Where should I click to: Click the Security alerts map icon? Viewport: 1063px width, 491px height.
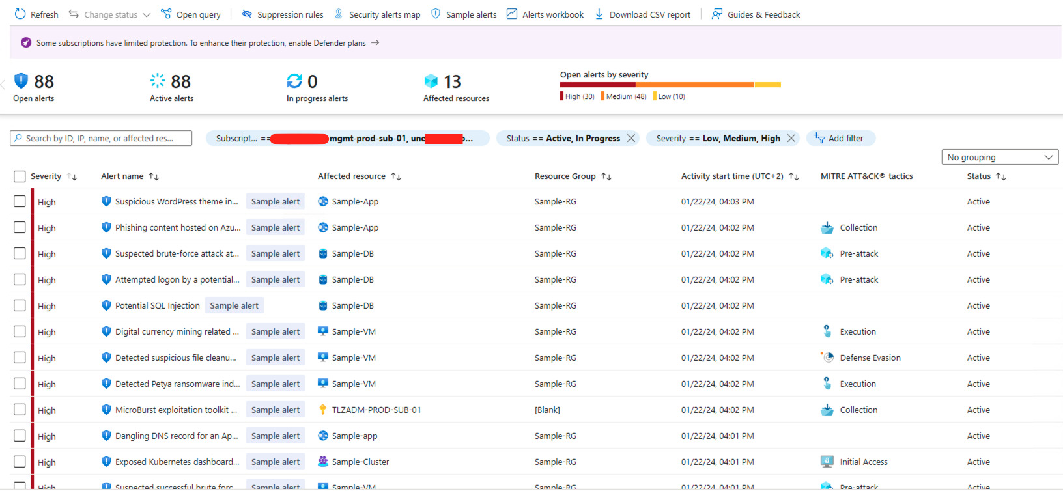339,14
